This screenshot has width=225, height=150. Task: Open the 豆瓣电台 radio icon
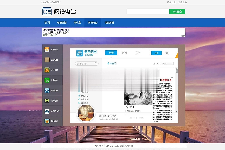47,60
